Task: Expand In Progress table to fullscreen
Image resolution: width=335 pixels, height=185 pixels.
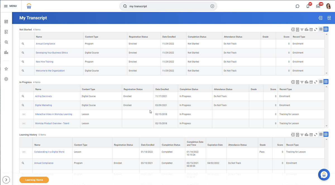Action: [x=316, y=82]
